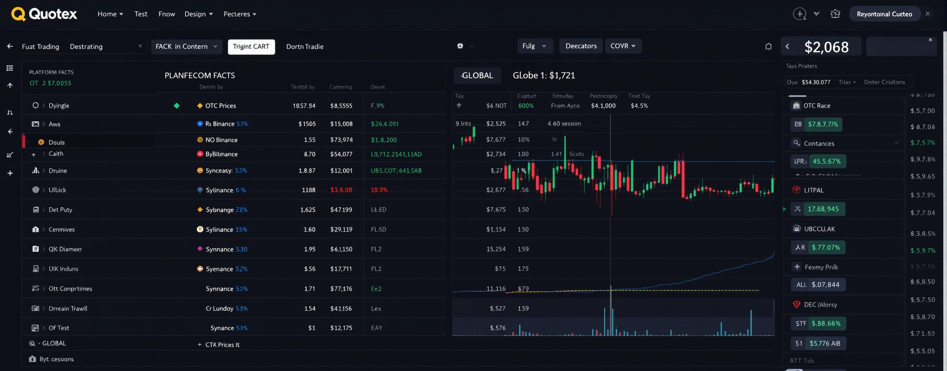Open the Design dropdown menu
This screenshot has height=371, width=947.
(x=198, y=14)
